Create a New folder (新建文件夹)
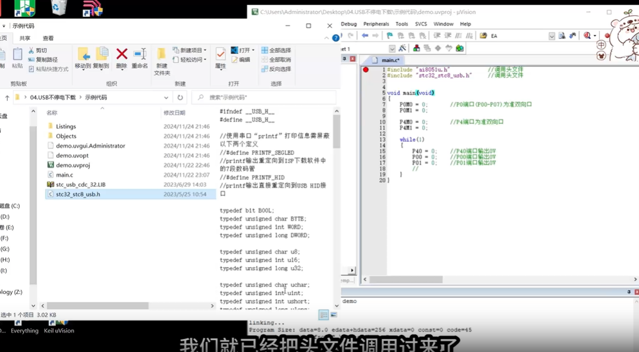Viewport: 639px width, 352px height. pos(162,62)
